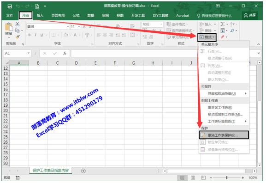Add a new sheet with plus icon

[83, 171]
